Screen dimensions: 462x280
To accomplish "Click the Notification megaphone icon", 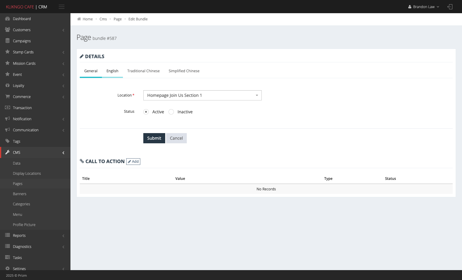I will click(7, 119).
